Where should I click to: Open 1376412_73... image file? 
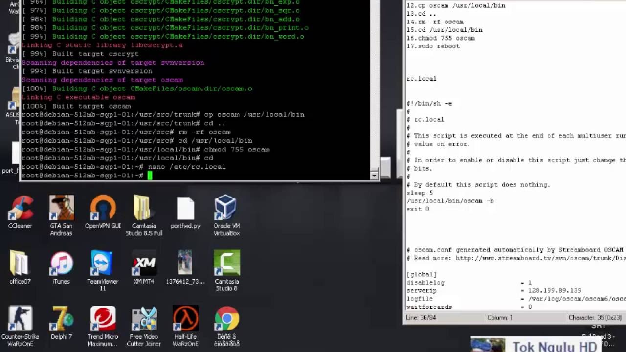point(185,267)
